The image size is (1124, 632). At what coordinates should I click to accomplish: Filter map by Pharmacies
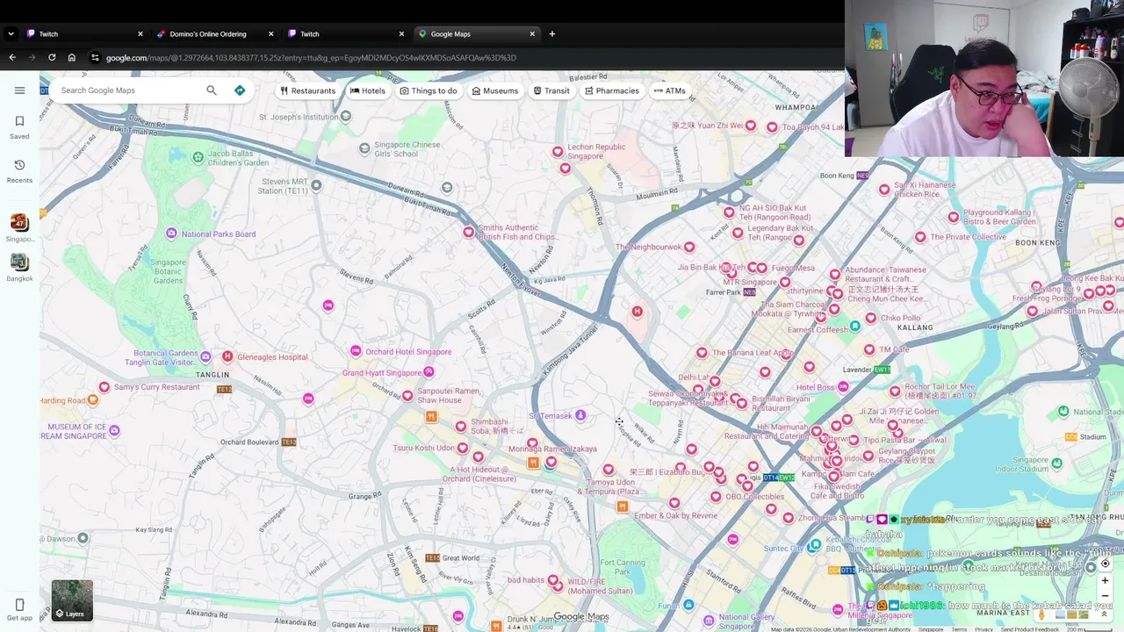click(x=612, y=90)
